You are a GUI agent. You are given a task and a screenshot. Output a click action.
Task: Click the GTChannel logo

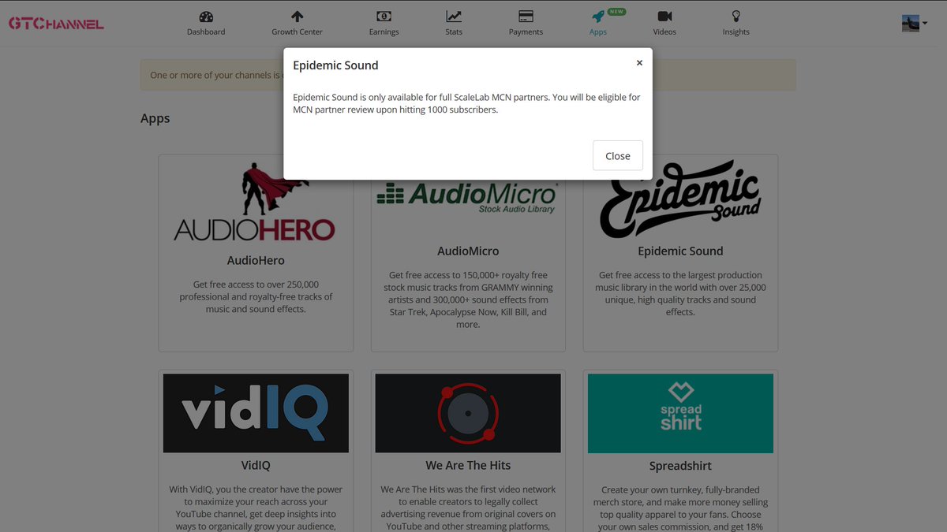[56, 24]
